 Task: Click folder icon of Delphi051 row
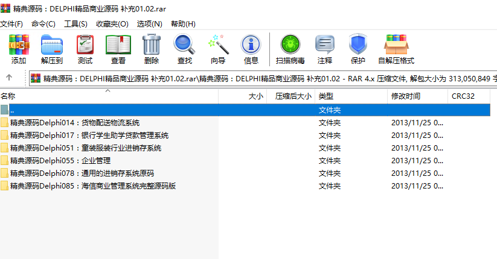click(x=4, y=148)
